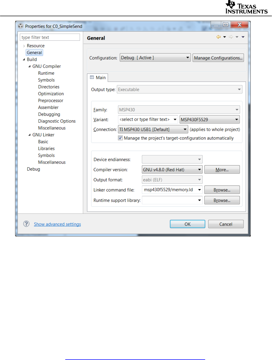Open the Device endianness dropdown

pyautogui.click(x=172, y=159)
